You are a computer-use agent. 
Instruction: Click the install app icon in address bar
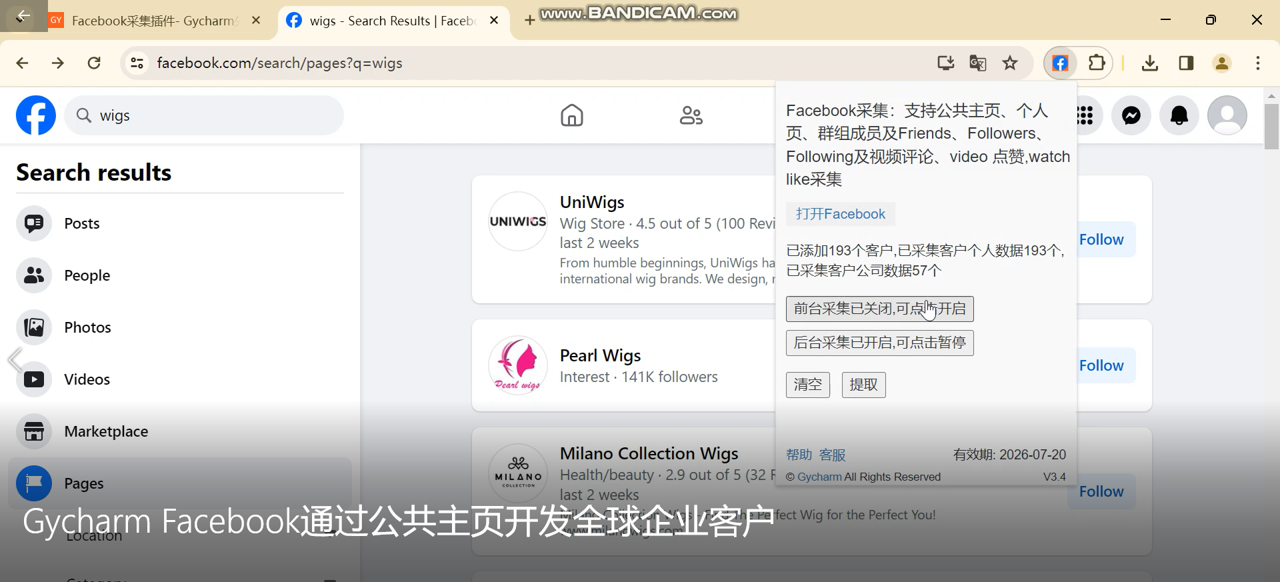click(x=945, y=63)
